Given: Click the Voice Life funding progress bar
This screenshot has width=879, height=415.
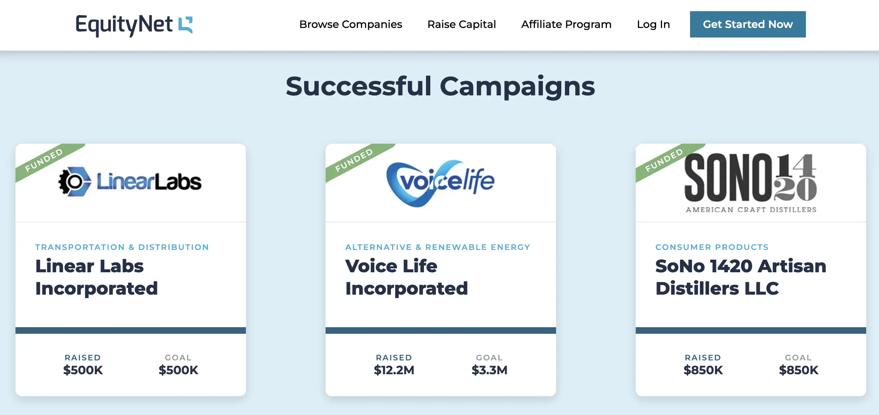Looking at the screenshot, I should pyautogui.click(x=440, y=330).
